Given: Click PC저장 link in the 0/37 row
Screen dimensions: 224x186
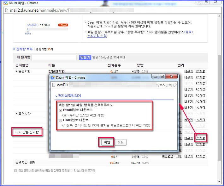Looking at the screenshot, I should (200, 156).
